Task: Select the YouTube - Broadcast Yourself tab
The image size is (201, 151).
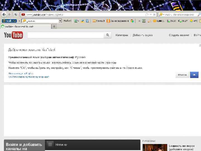Action: [26, 27]
